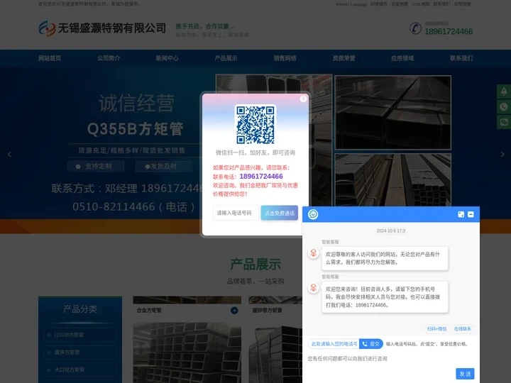Click the 扫码+微信 quick reply chip
The height and width of the screenshot is (383, 511).
click(x=436, y=329)
